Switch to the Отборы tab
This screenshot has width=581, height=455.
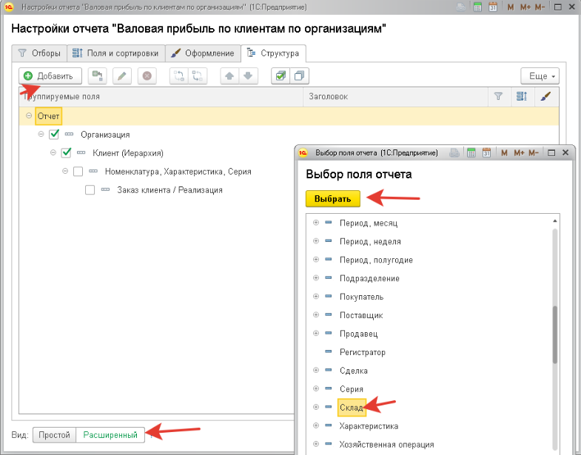[39, 53]
